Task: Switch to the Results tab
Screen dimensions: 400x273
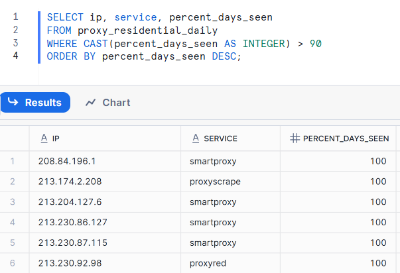Action: click(x=35, y=103)
